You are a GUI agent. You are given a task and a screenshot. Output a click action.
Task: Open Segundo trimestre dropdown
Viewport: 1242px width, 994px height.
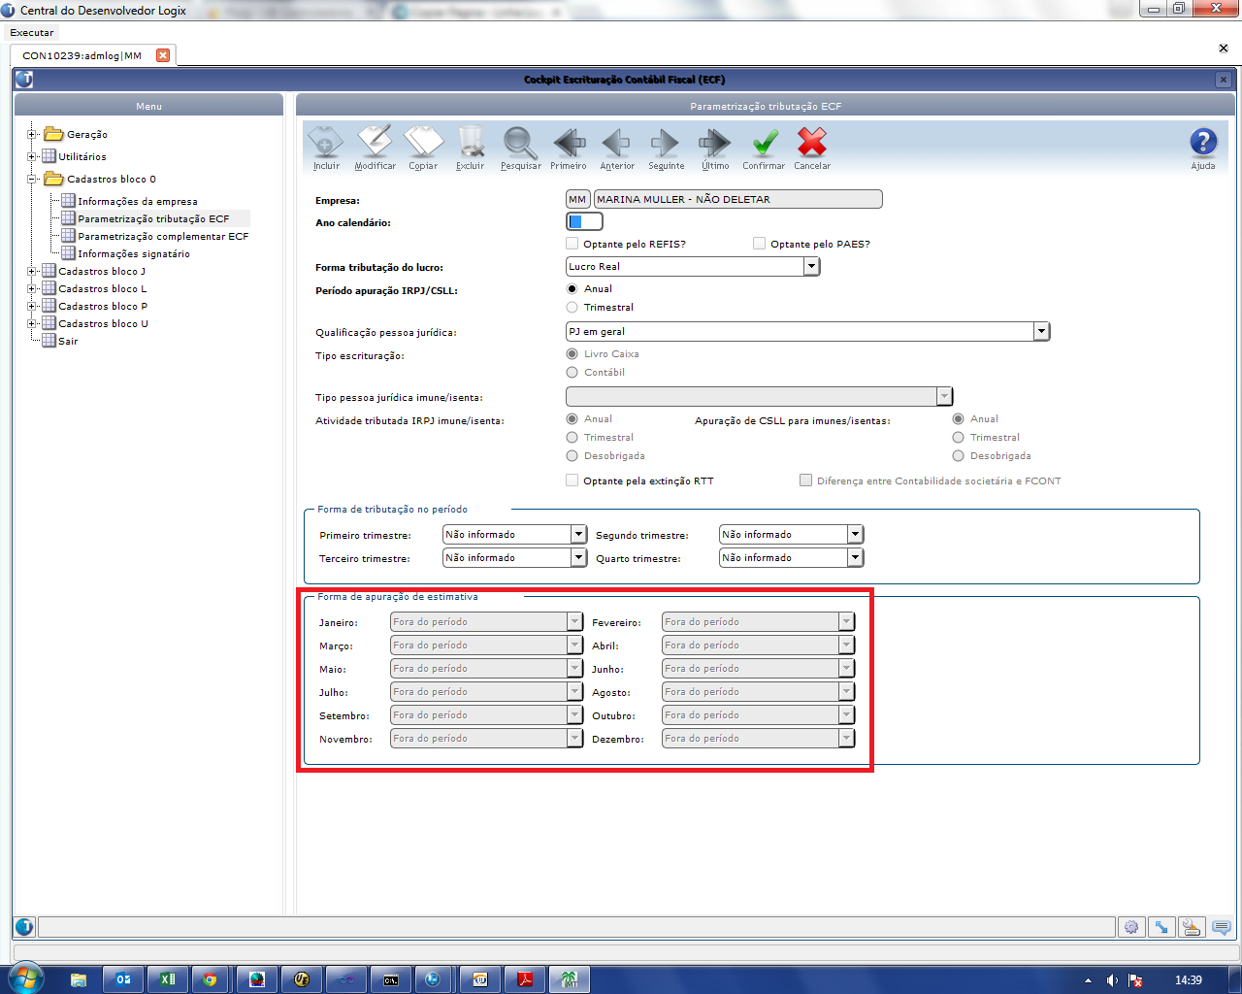click(855, 534)
